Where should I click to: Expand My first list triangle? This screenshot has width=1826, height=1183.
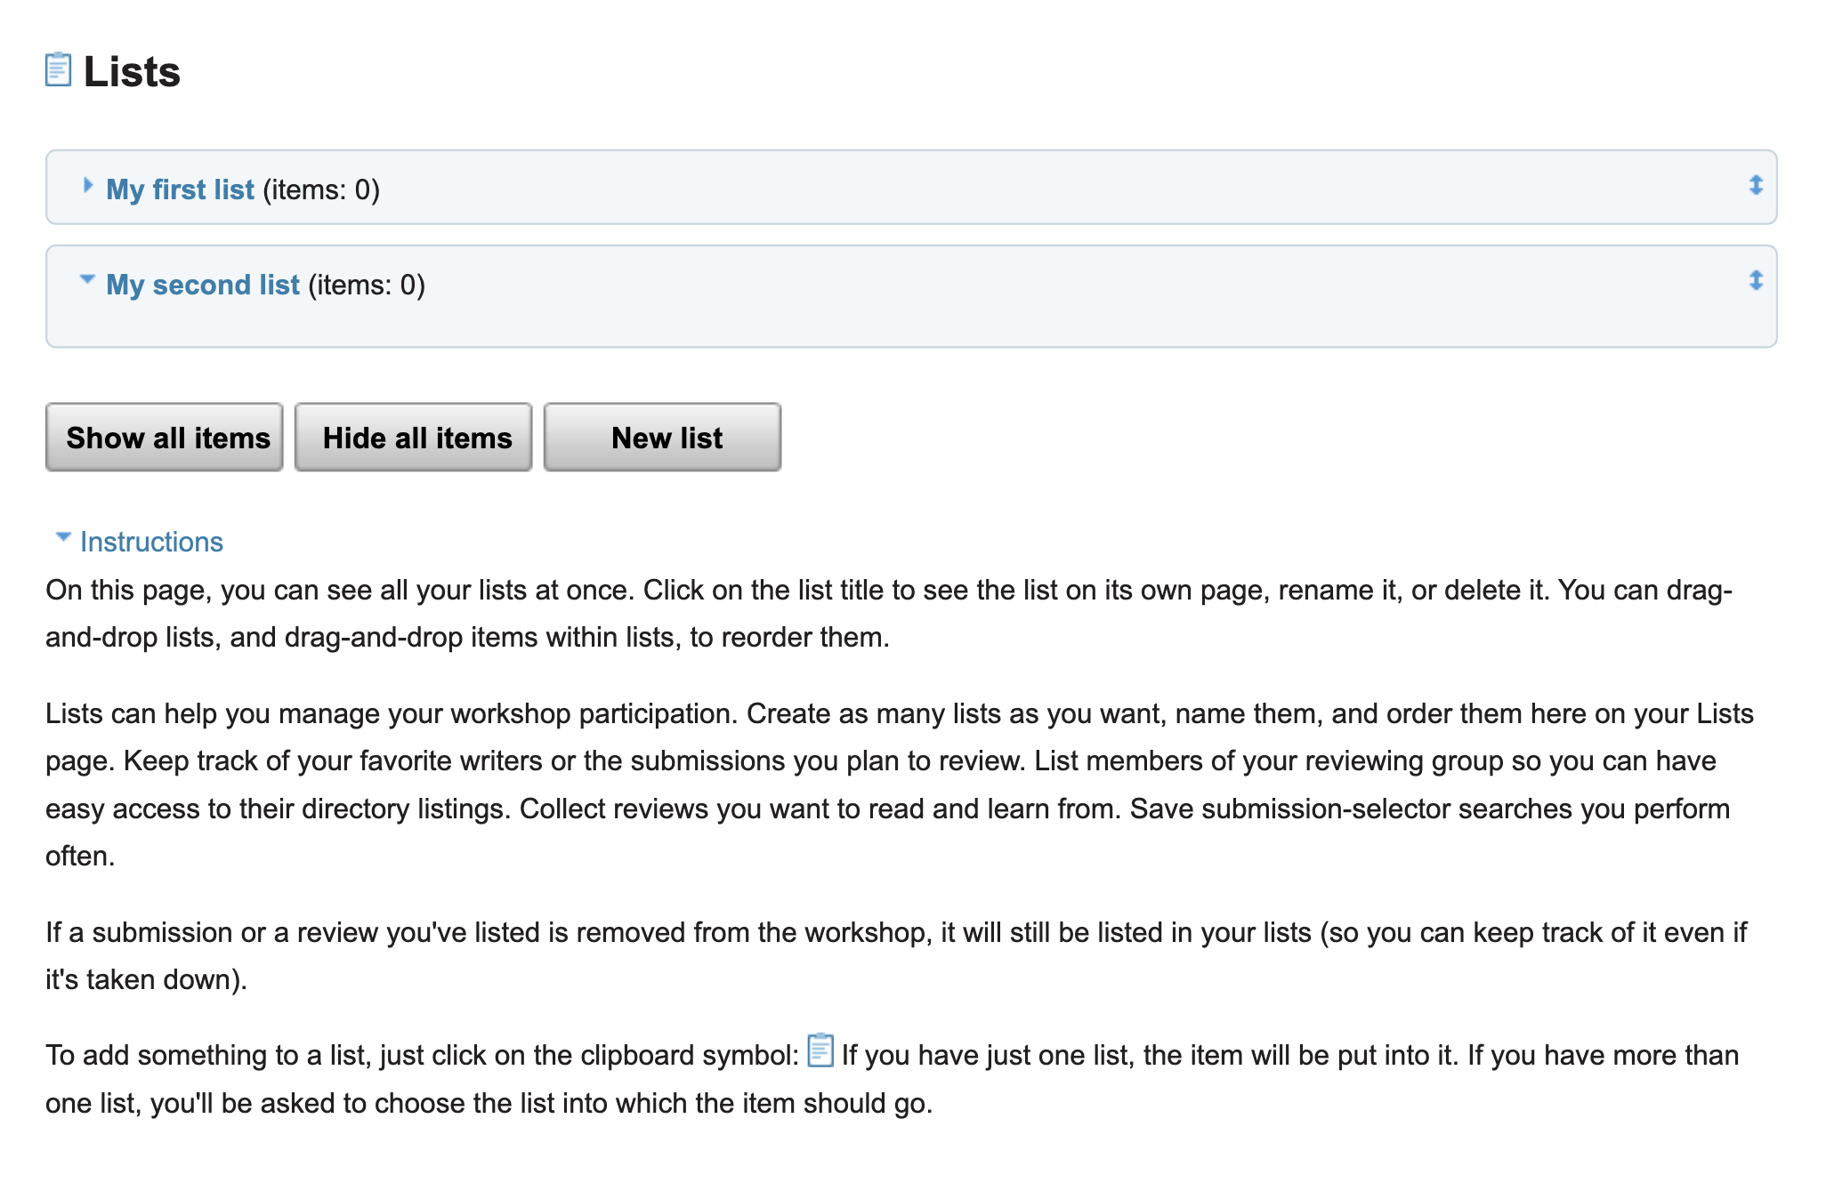pos(87,185)
